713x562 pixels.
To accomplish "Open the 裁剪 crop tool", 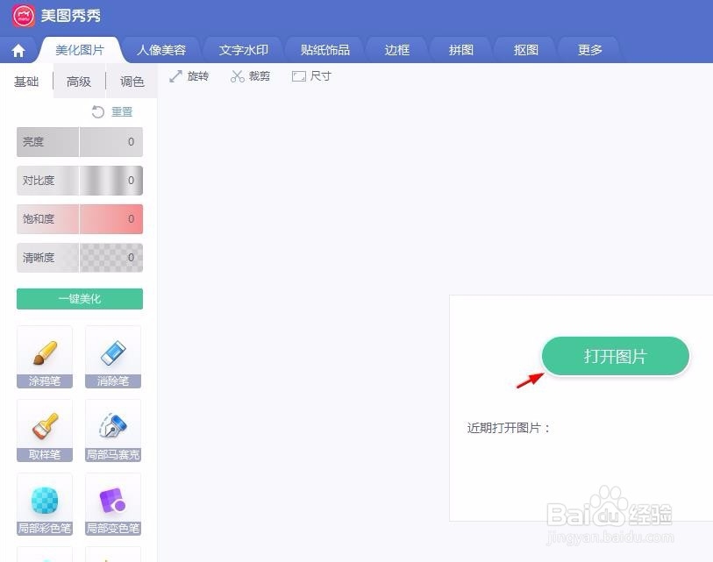I will [250, 76].
